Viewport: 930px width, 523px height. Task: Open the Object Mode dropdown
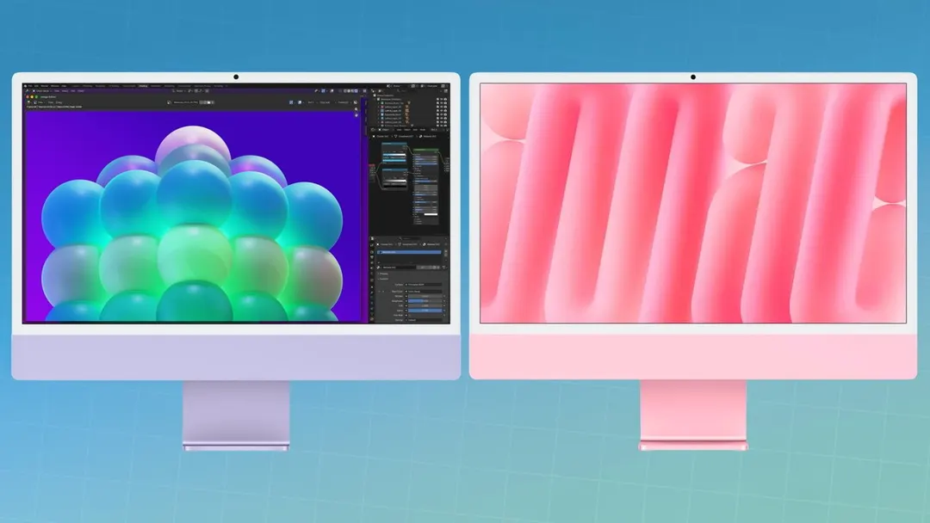point(42,91)
